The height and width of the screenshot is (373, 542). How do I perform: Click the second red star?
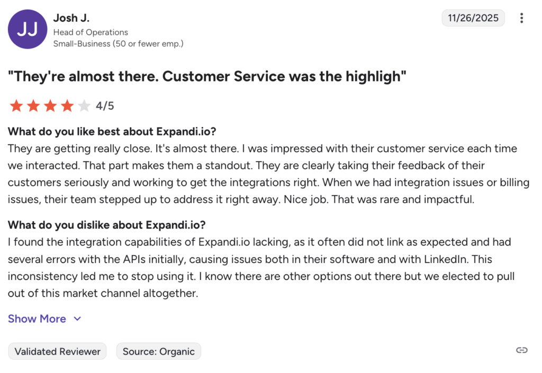(33, 106)
